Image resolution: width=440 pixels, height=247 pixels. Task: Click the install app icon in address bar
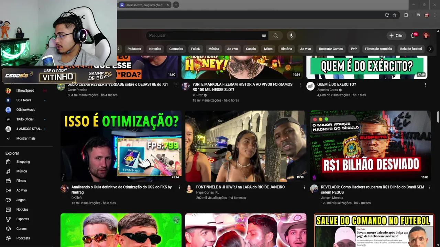pos(387,15)
